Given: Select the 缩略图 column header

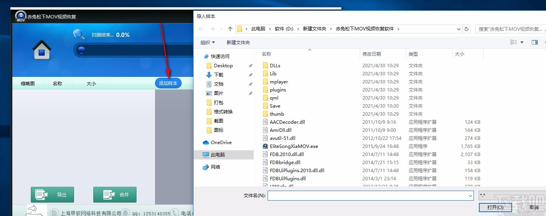Looking at the screenshot, I should [28, 83].
